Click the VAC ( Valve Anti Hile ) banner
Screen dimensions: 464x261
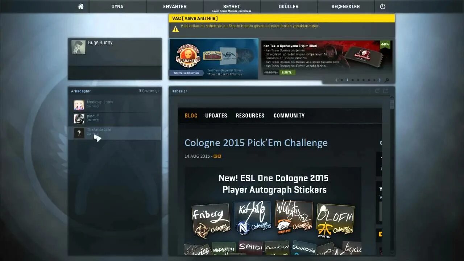[282, 18]
